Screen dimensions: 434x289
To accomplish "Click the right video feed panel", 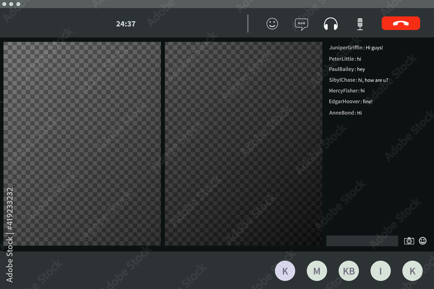I will coord(243,144).
